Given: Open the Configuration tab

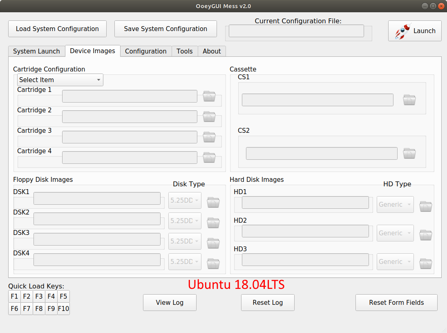Looking at the screenshot, I should [x=146, y=51].
